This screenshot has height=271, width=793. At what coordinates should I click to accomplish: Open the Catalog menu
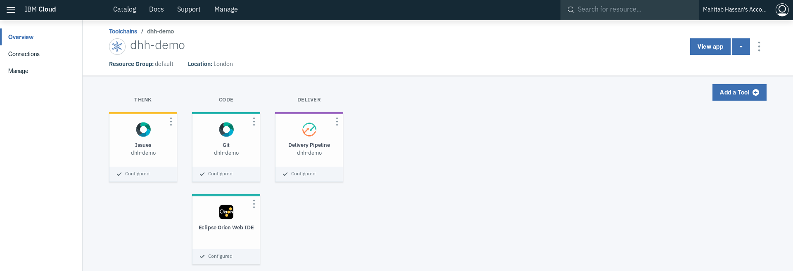point(125,9)
